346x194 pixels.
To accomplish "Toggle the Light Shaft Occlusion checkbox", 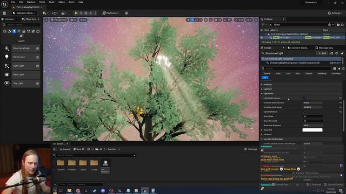I will tap(304, 98).
